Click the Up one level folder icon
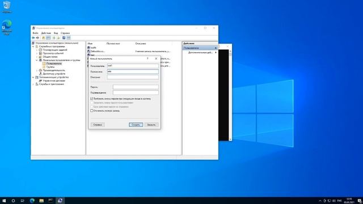The image size is (363, 204). (x=43, y=38)
